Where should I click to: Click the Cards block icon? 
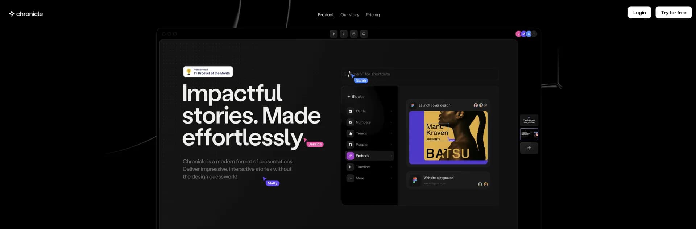pyautogui.click(x=350, y=111)
